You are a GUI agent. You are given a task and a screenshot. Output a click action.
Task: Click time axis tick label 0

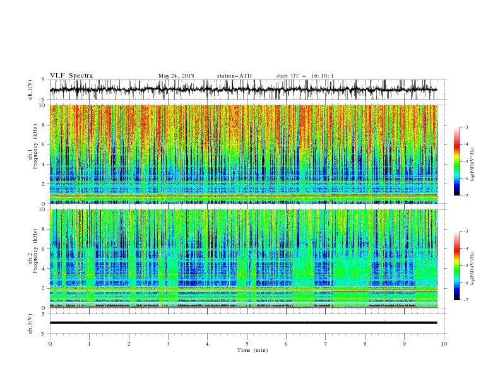50,344
